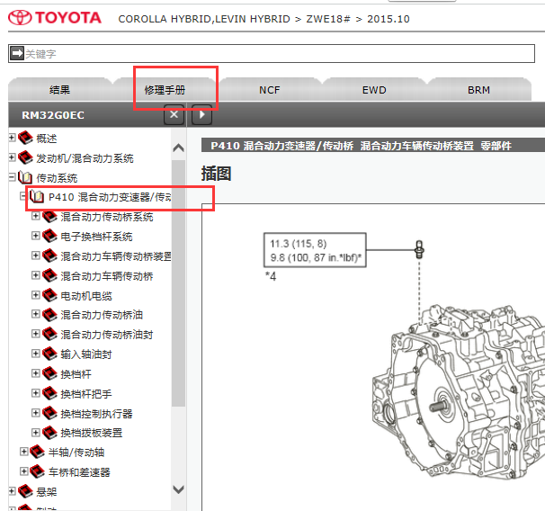Click the P410 混合动力变速器/传动桥 page title bar
Viewport: 545px width, 511px height.
[x=373, y=146]
